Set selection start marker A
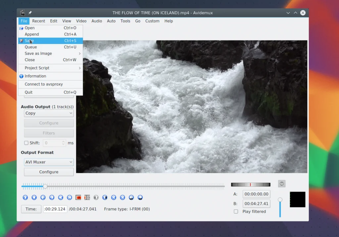The width and height of the screenshot is (339, 237). point(78,198)
